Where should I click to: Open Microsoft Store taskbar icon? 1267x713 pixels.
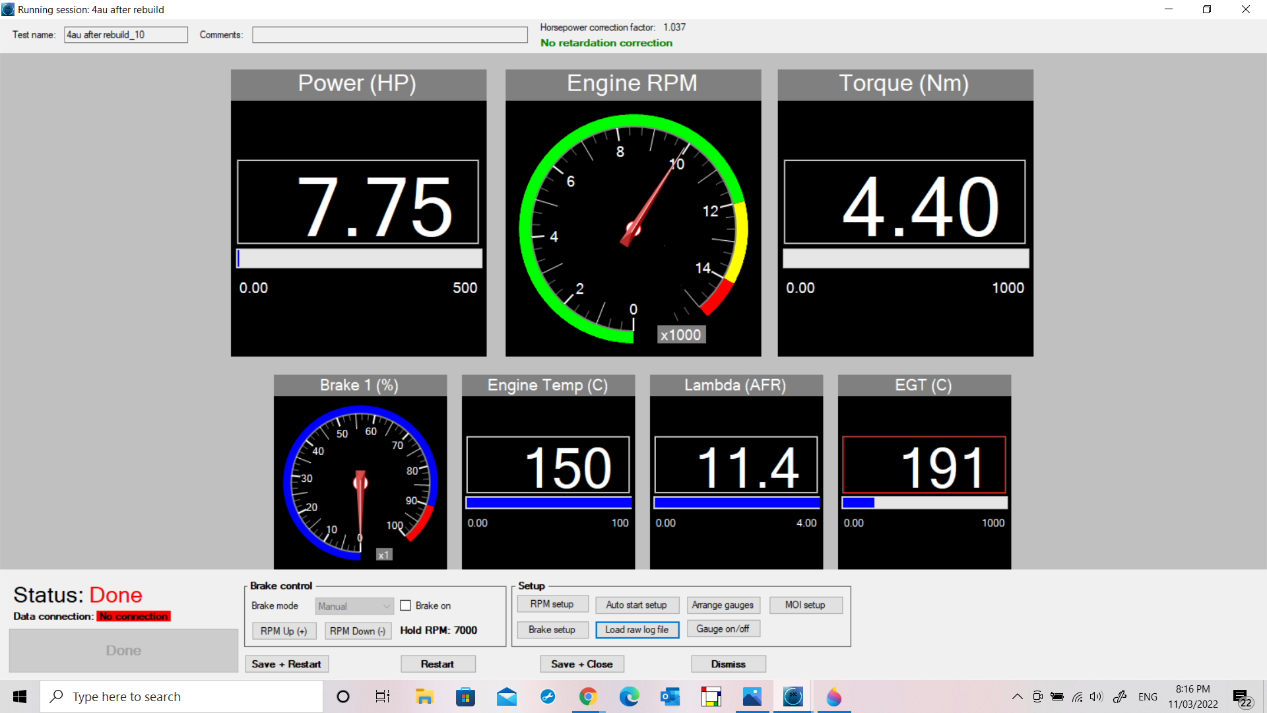point(465,696)
